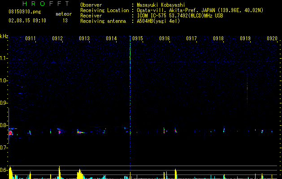Click the 0913 time marker
282x179 pixels.
click(84, 38)
